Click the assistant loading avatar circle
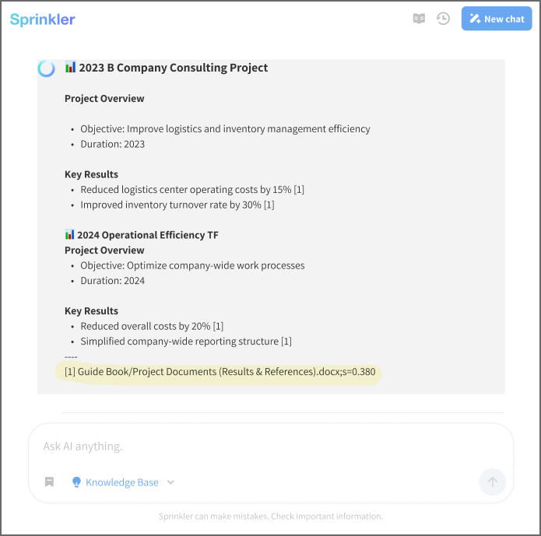Screen dimensions: 541x536 coord(46,68)
